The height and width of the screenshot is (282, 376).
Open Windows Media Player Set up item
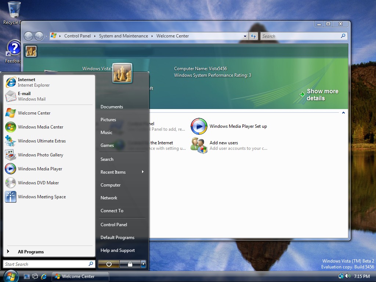click(229, 126)
